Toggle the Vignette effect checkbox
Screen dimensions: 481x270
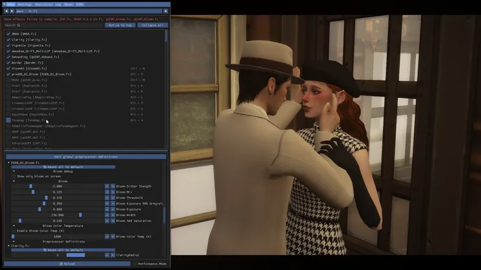pyautogui.click(x=8, y=45)
